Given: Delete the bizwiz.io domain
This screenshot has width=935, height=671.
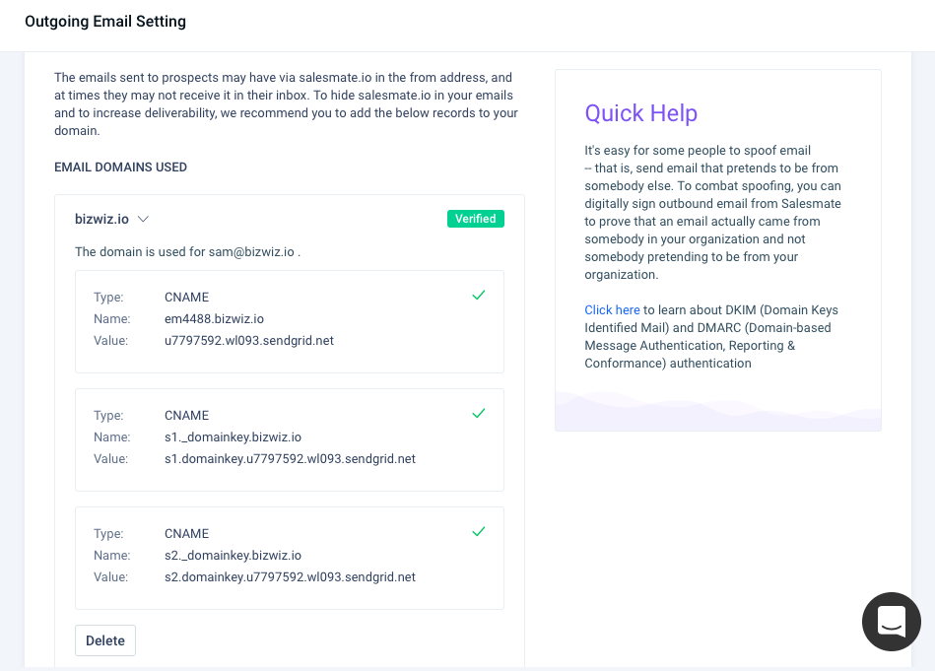Looking at the screenshot, I should (105, 640).
